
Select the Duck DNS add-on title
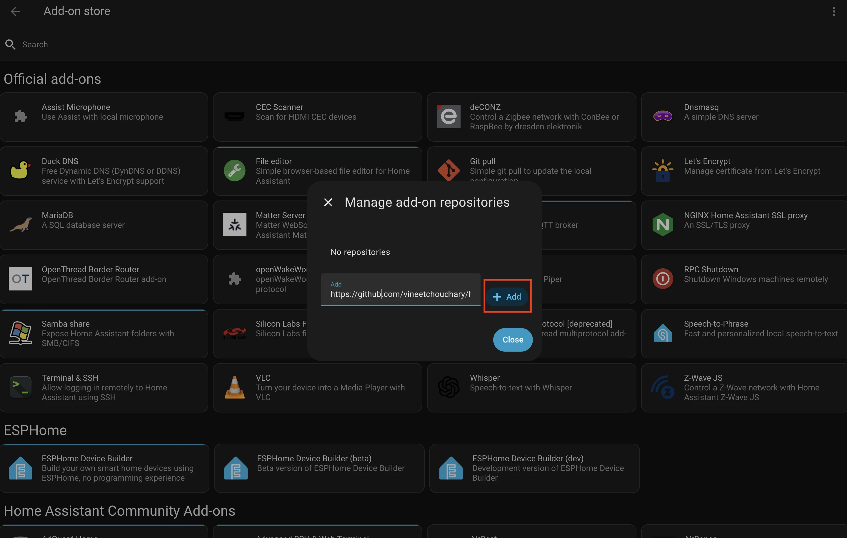coord(60,161)
